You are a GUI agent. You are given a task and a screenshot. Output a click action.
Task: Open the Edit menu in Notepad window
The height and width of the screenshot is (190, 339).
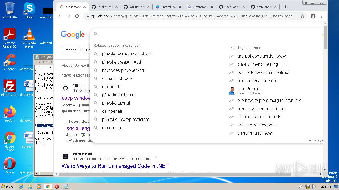[x=46, y=62]
